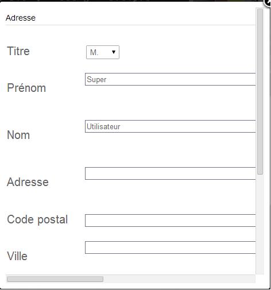Click the empty Ville input field
This screenshot has width=271, height=290.
pyautogui.click(x=171, y=248)
